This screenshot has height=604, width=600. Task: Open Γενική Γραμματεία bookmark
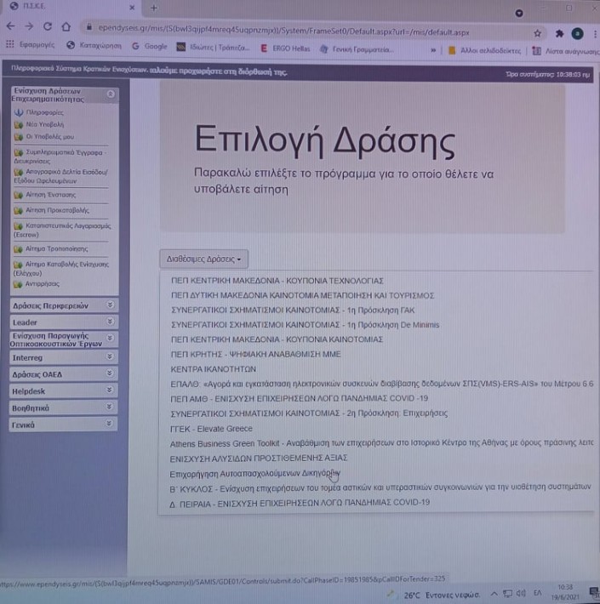[x=357, y=49]
